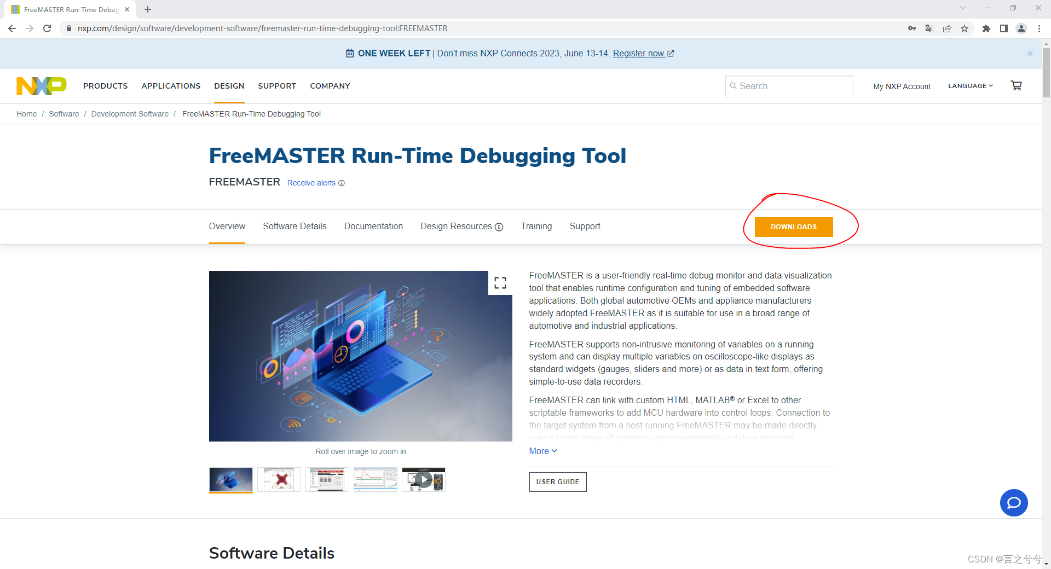The height and width of the screenshot is (569, 1051).
Task: Open the browser tab search chevron
Action: tap(962, 8)
